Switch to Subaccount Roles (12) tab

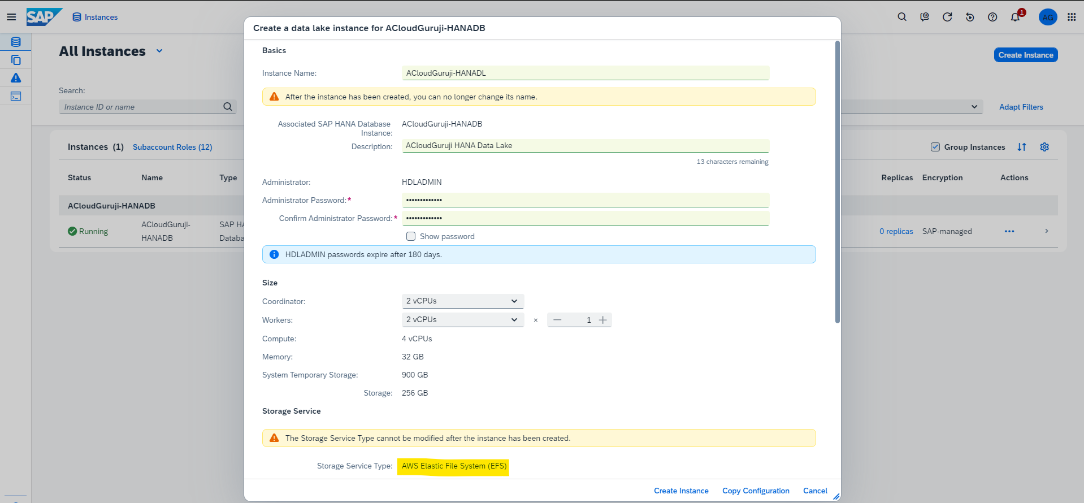pos(172,147)
